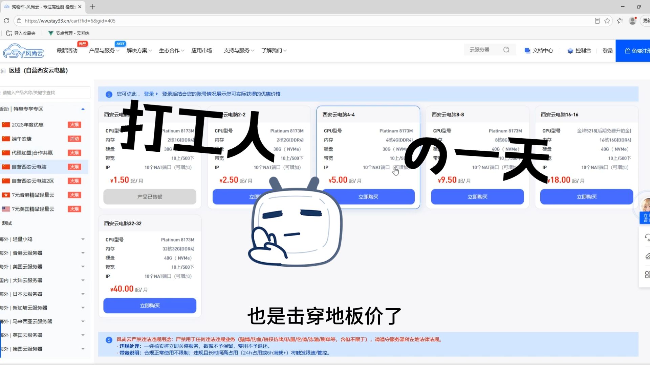Click the China flag icon beside 2026年度优惠
Image resolution: width=650 pixels, height=365 pixels.
pyautogui.click(x=6, y=125)
